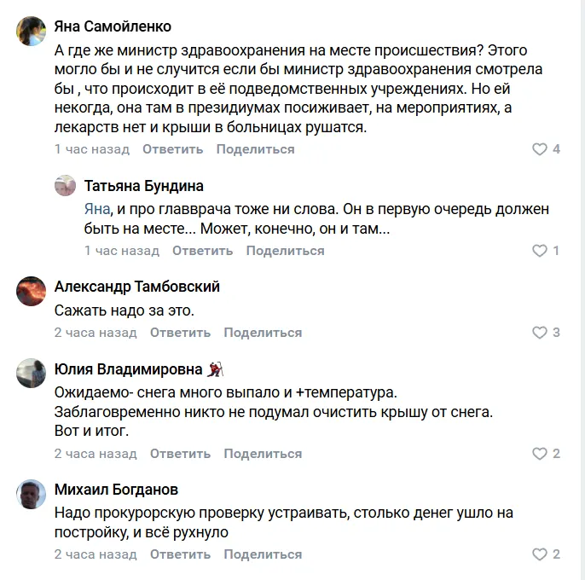Click Александр Тамбовский's name link
Image resolution: width=585 pixels, height=580 pixels.
pos(136,287)
